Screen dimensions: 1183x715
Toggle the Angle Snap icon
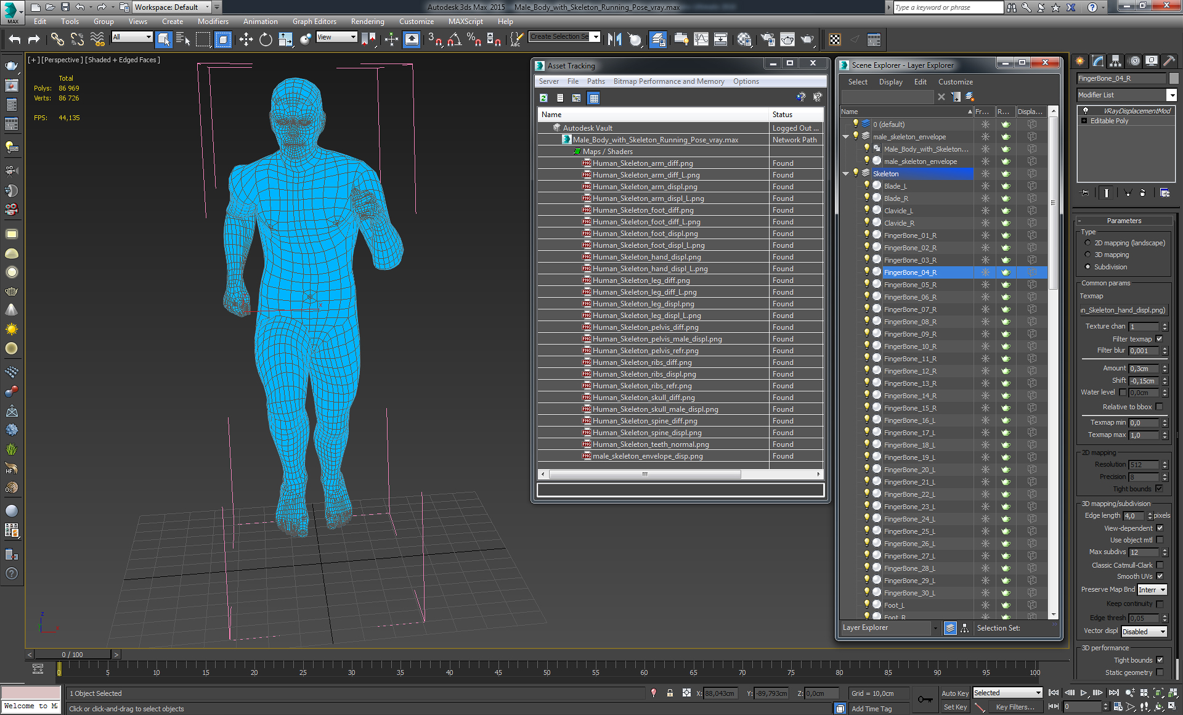pos(455,39)
